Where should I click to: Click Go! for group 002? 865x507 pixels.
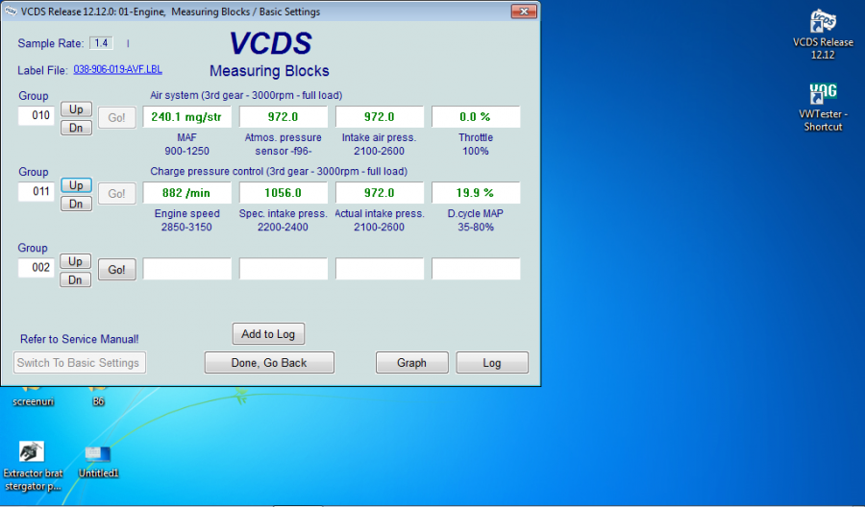116,270
